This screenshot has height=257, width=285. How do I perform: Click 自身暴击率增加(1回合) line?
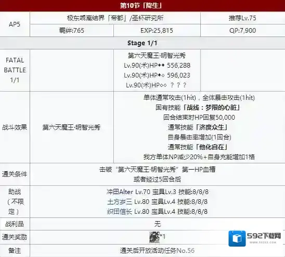[x=199, y=137]
